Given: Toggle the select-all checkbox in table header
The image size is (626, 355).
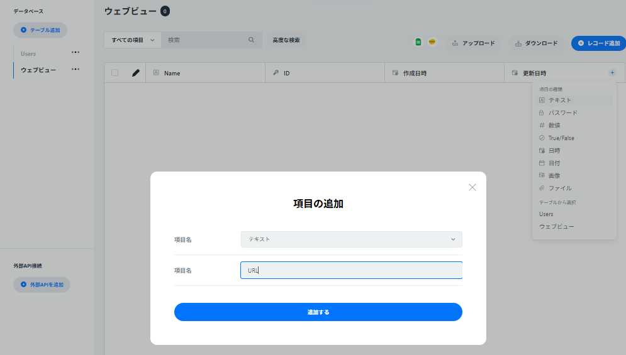Looking at the screenshot, I should point(115,73).
